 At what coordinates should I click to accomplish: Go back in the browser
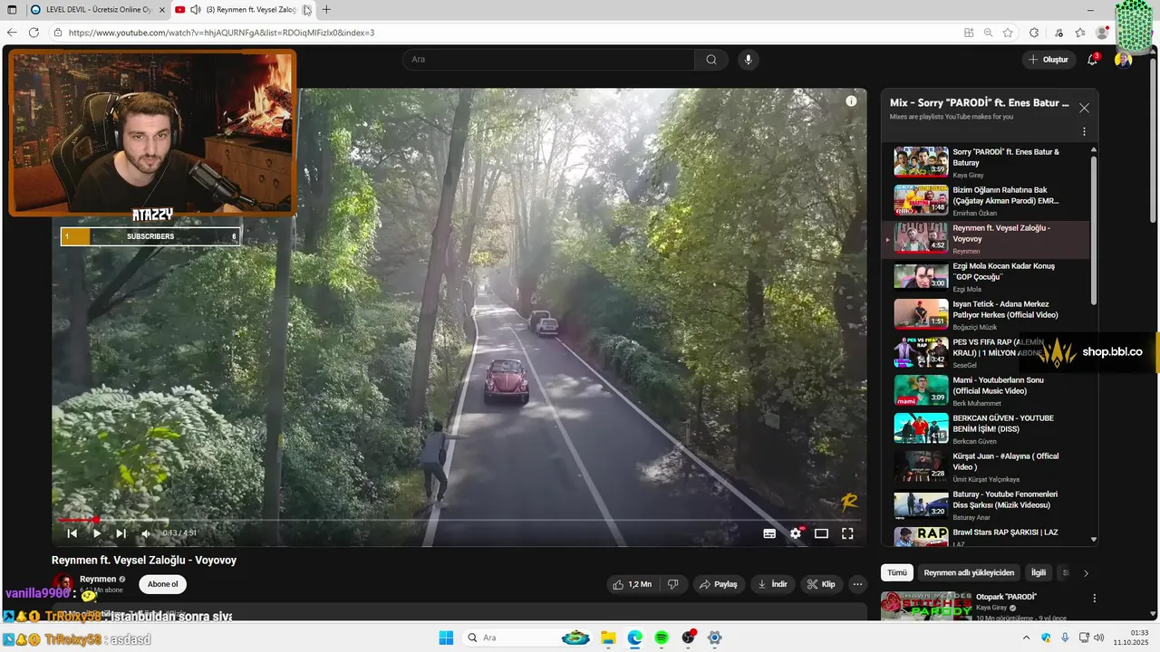click(x=12, y=33)
